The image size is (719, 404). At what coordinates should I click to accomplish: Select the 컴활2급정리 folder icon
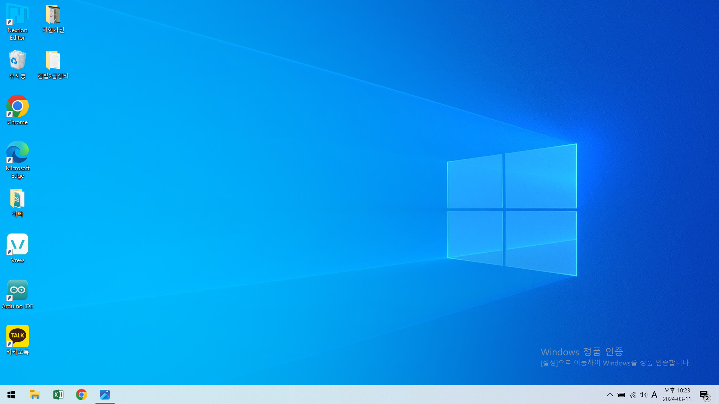coord(53,64)
